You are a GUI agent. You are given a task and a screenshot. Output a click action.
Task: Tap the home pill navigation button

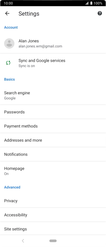[x=53, y=241]
